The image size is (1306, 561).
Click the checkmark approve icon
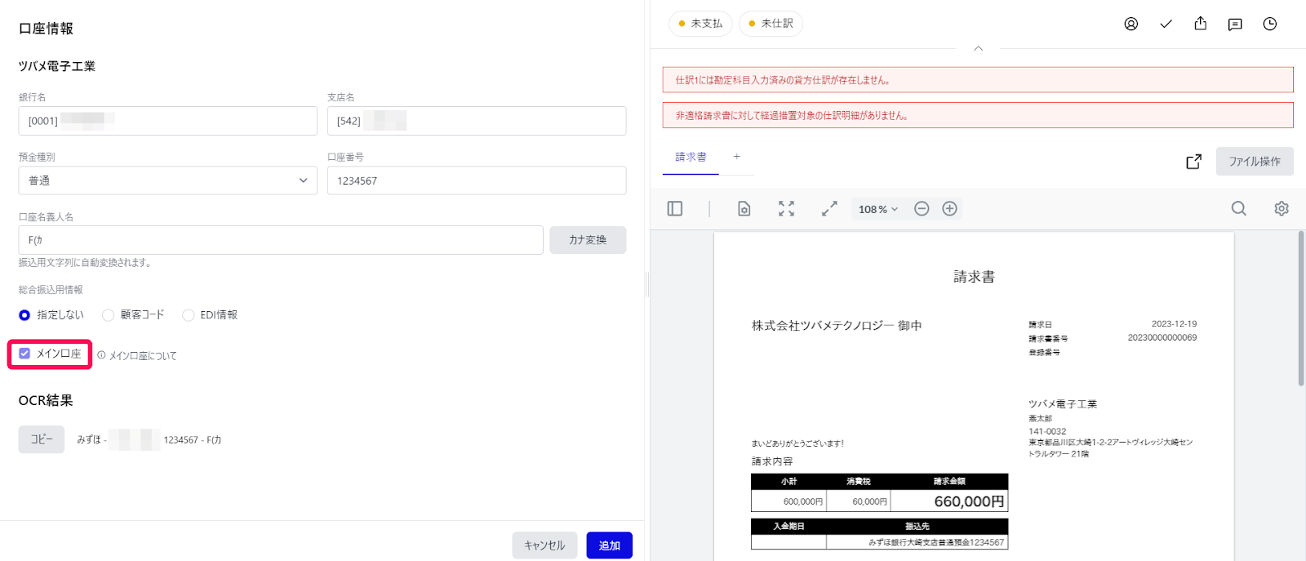point(1166,24)
